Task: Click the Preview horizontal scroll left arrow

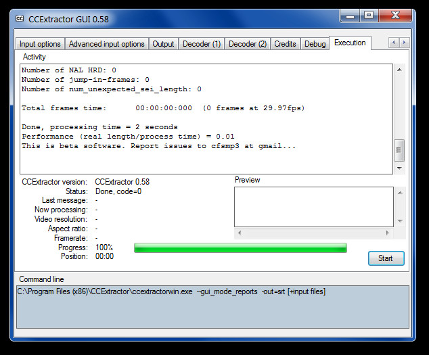Action: [x=240, y=233]
